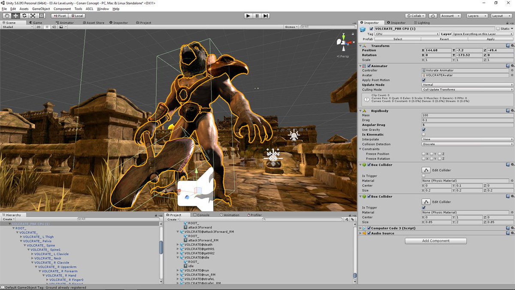Click the Hierarchy panel scrollbar
This screenshot has height=290, width=515.
pyautogui.click(x=161, y=247)
